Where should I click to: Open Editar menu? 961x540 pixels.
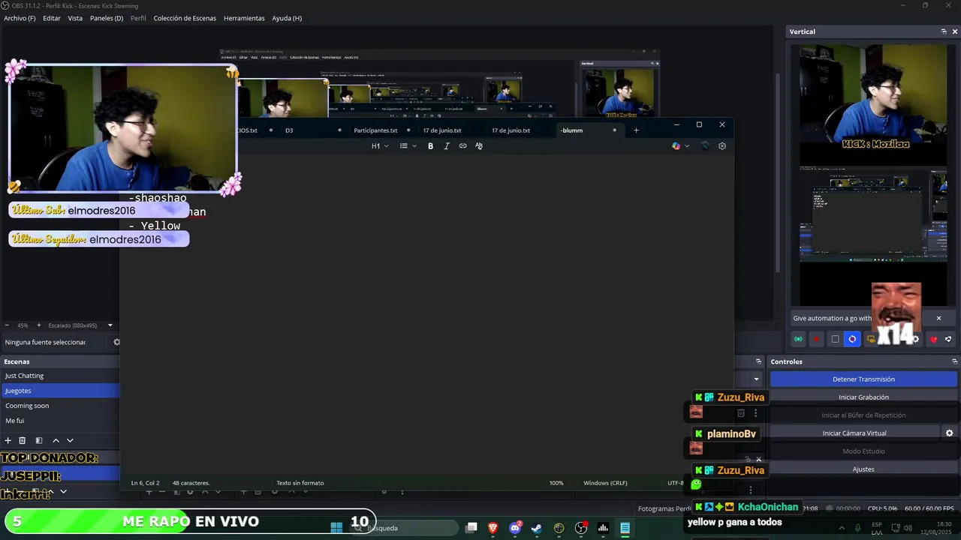pyautogui.click(x=52, y=18)
